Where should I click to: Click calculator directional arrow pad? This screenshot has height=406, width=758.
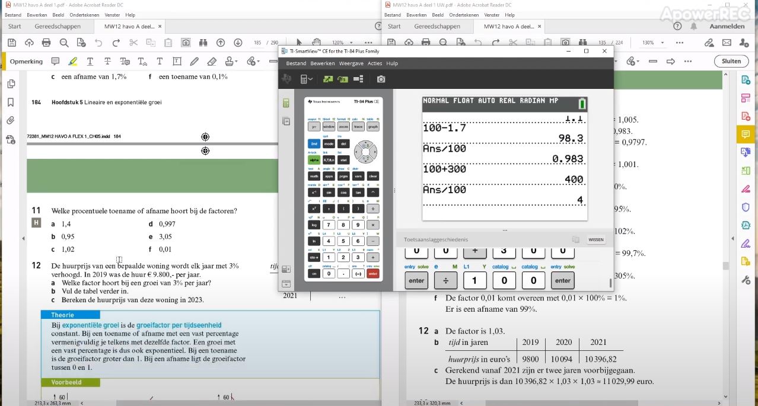coord(366,152)
